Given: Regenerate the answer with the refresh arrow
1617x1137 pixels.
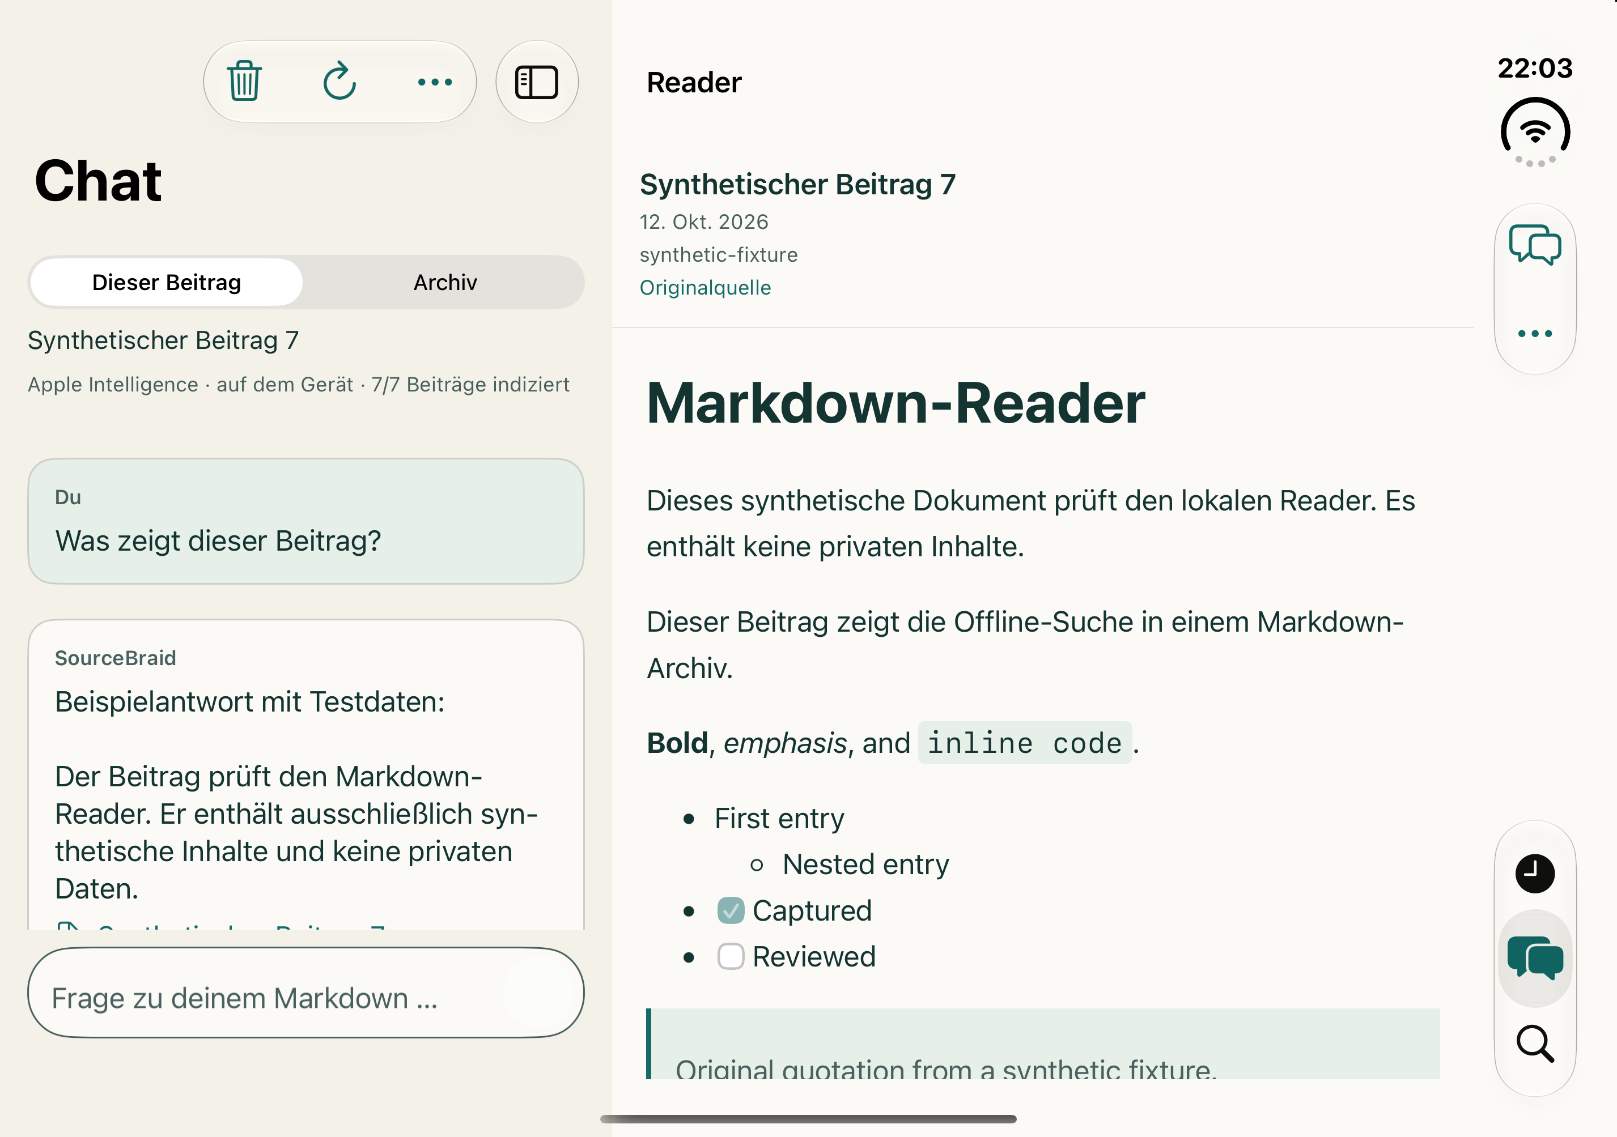Looking at the screenshot, I should tap(339, 82).
